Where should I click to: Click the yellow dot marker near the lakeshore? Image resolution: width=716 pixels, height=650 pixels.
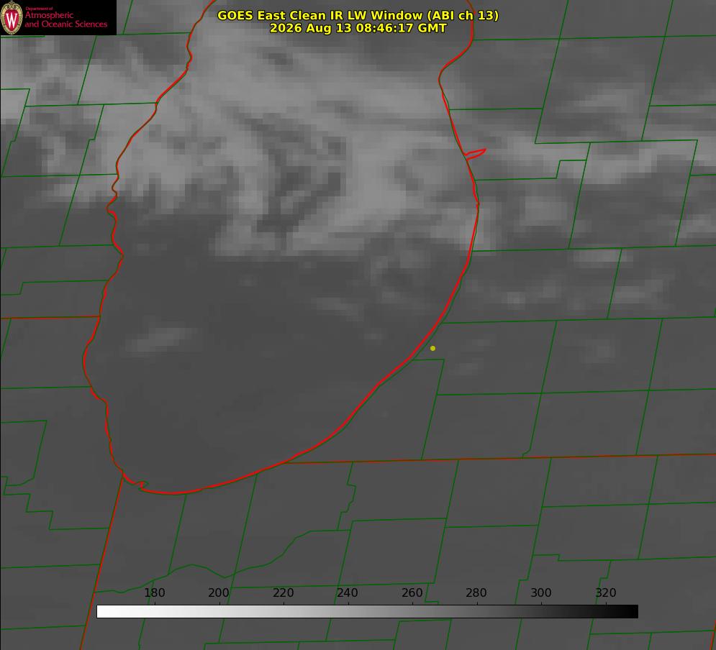point(432,349)
